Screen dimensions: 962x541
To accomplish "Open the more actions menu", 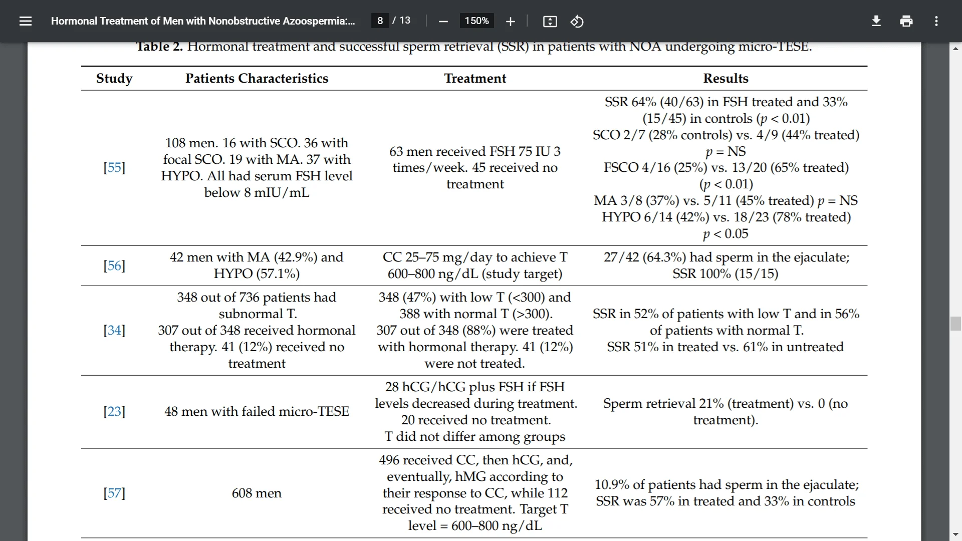I will (x=936, y=21).
